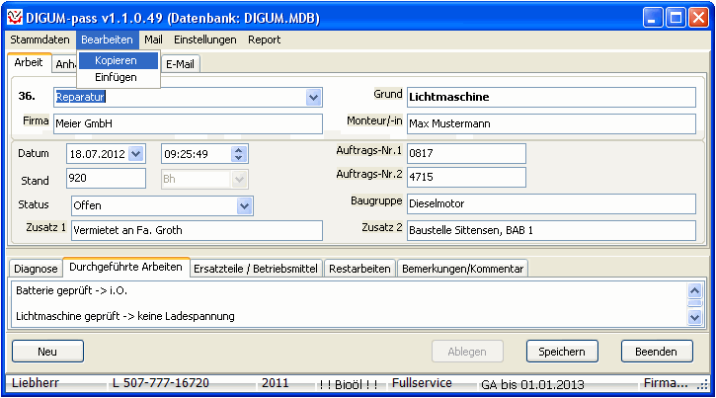Switch to the Diagnose tab
This screenshot has width=716, height=398.
[36, 268]
